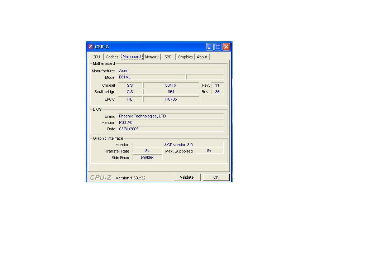Click the AGP version 3.0 field
Screen dimensions: 367x275
click(178, 145)
